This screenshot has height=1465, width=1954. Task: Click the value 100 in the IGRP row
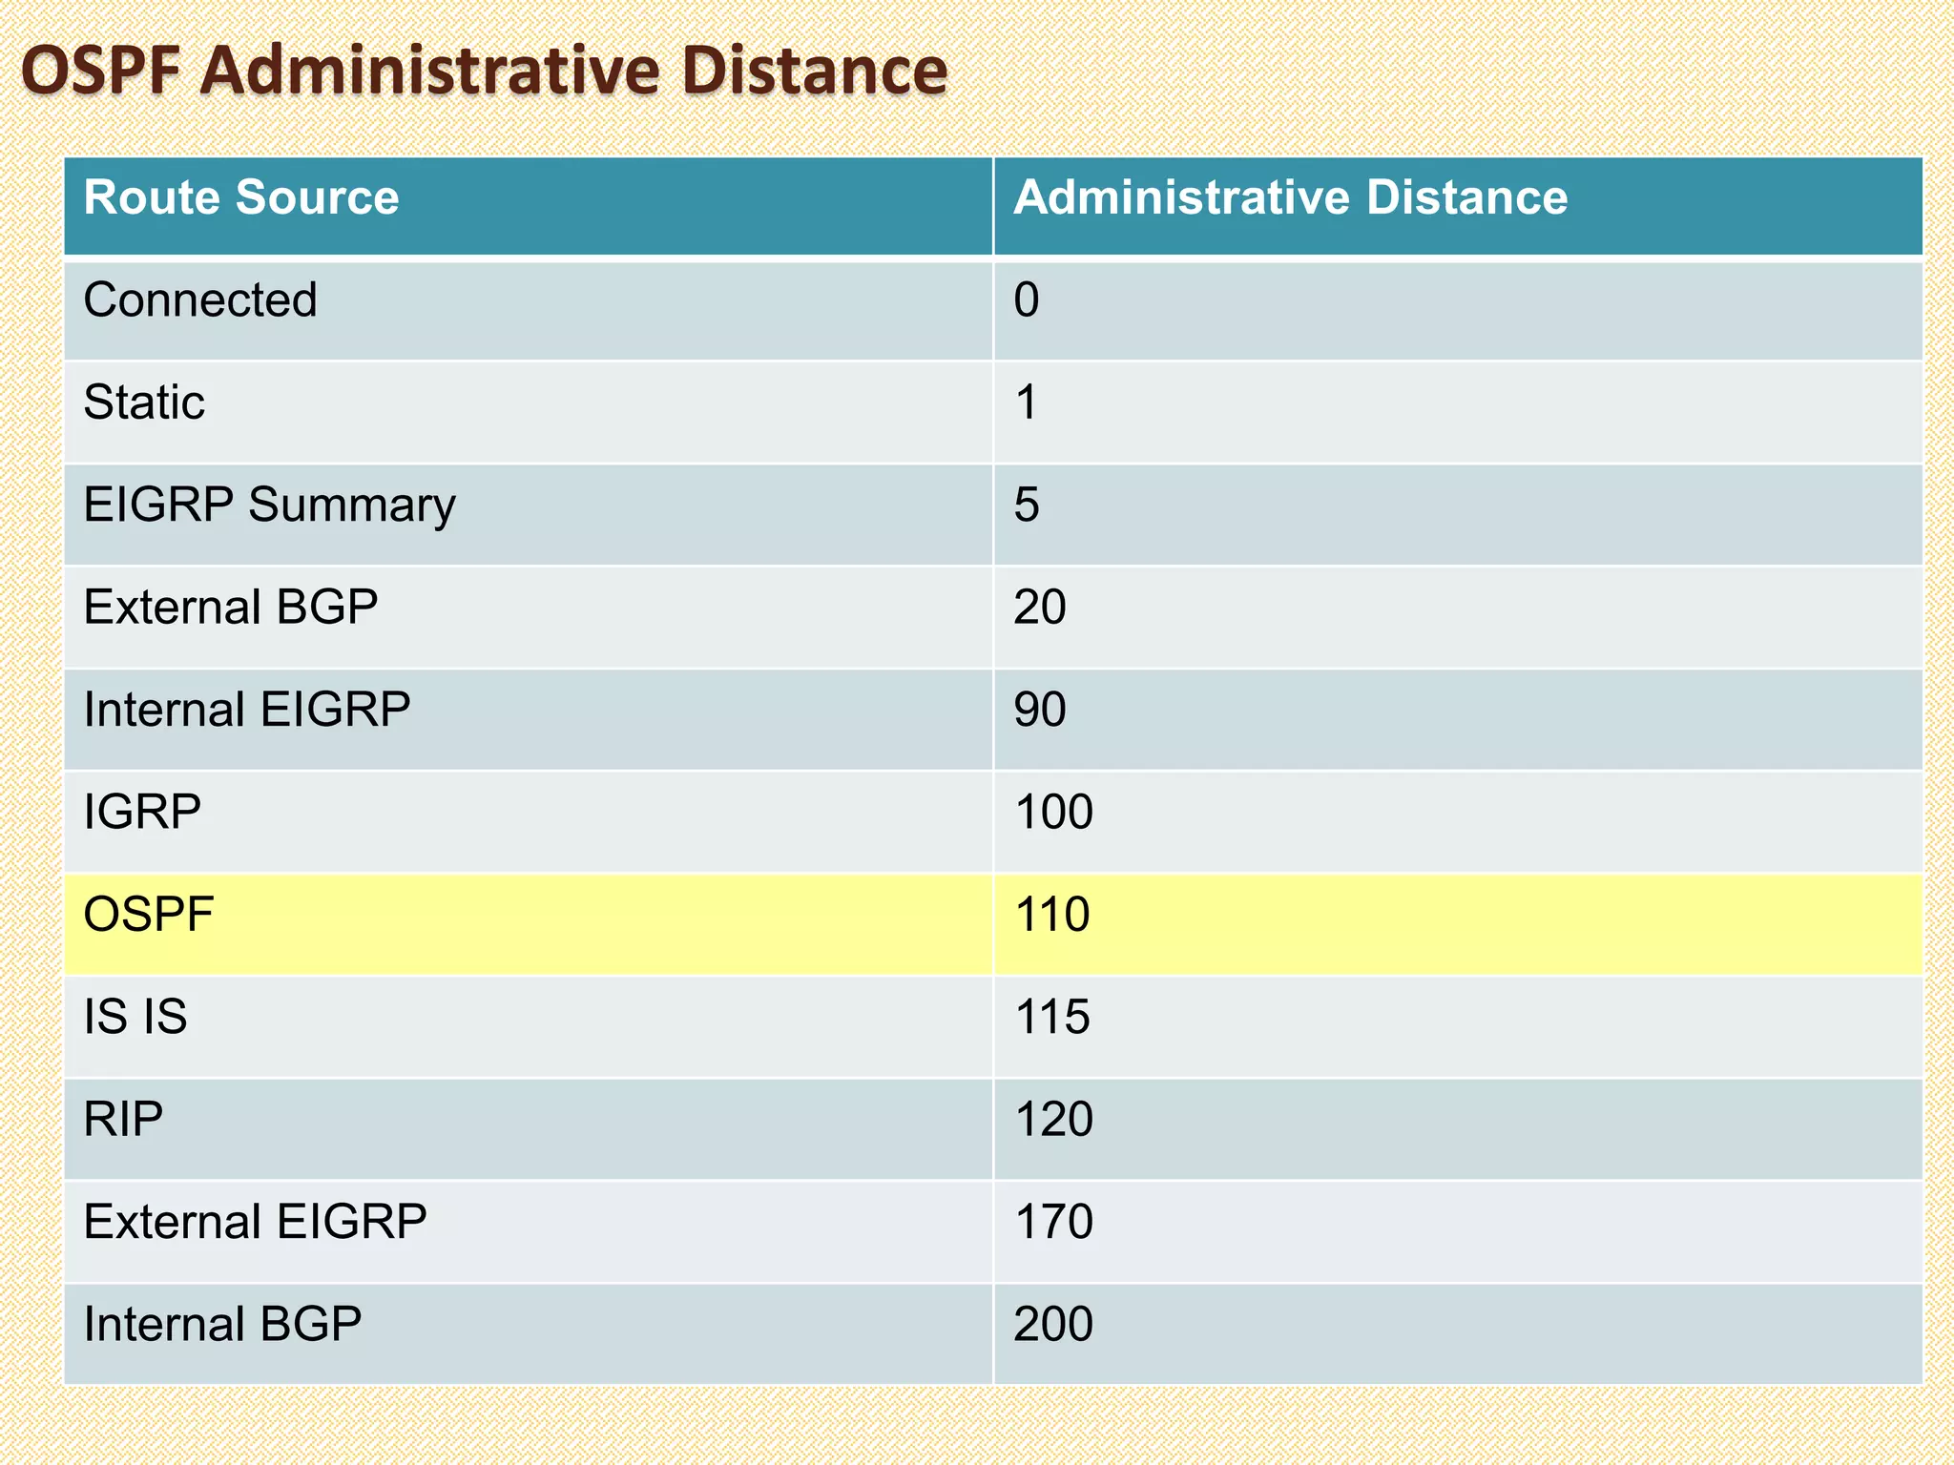pos(1053,812)
